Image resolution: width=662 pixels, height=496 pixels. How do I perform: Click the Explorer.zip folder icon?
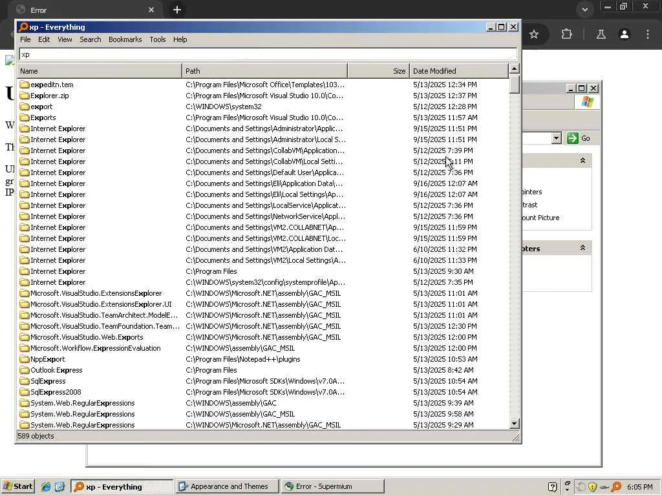click(x=25, y=96)
